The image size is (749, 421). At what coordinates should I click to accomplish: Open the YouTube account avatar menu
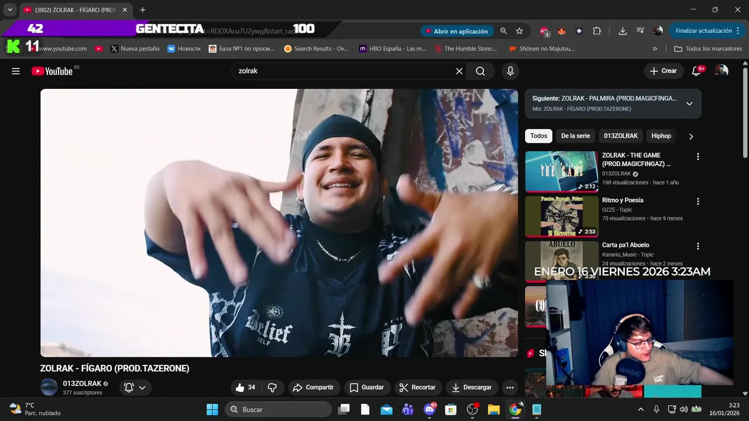click(x=722, y=71)
